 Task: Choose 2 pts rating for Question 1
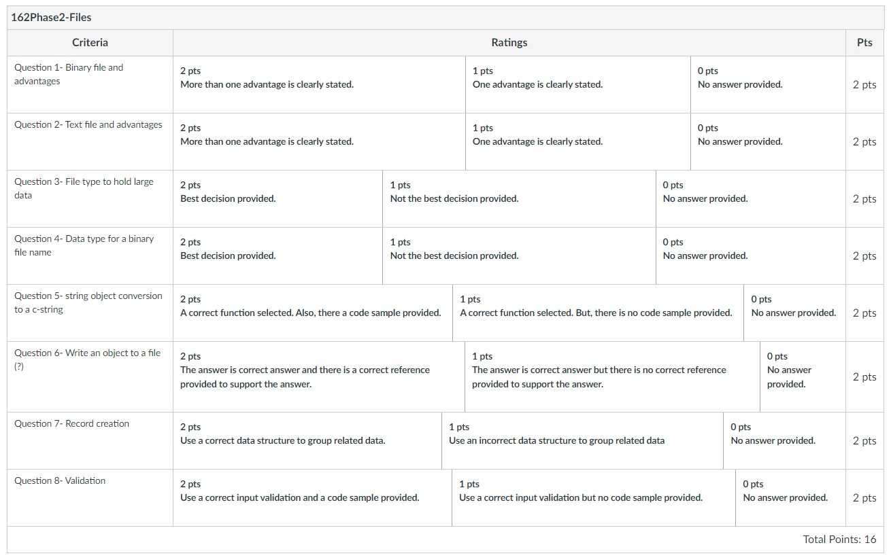[x=319, y=84]
